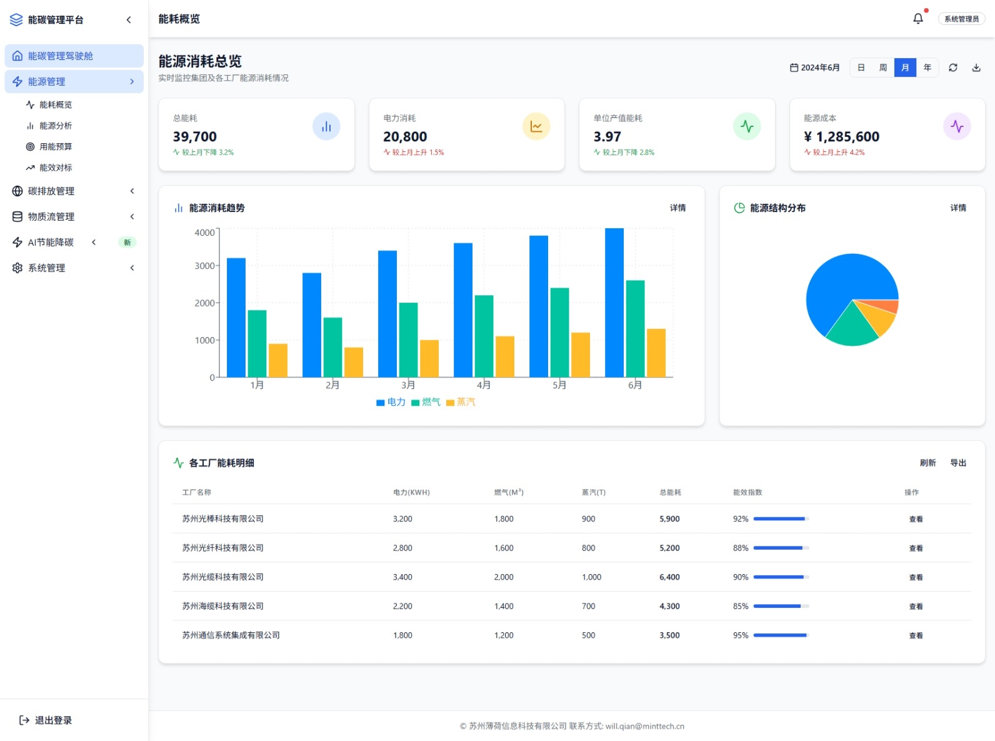995x741 pixels.
Task: Open the 2024年6月 date picker
Action: tap(814, 68)
